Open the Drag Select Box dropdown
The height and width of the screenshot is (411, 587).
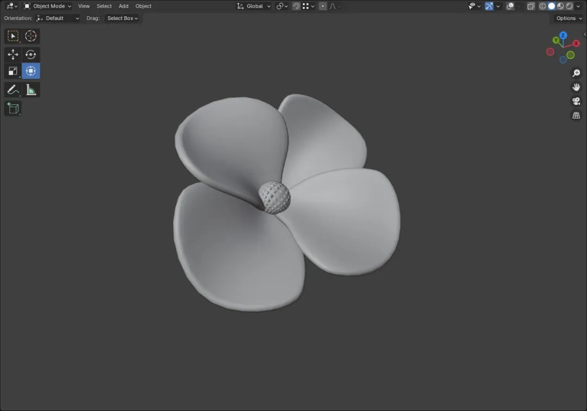[x=122, y=18]
